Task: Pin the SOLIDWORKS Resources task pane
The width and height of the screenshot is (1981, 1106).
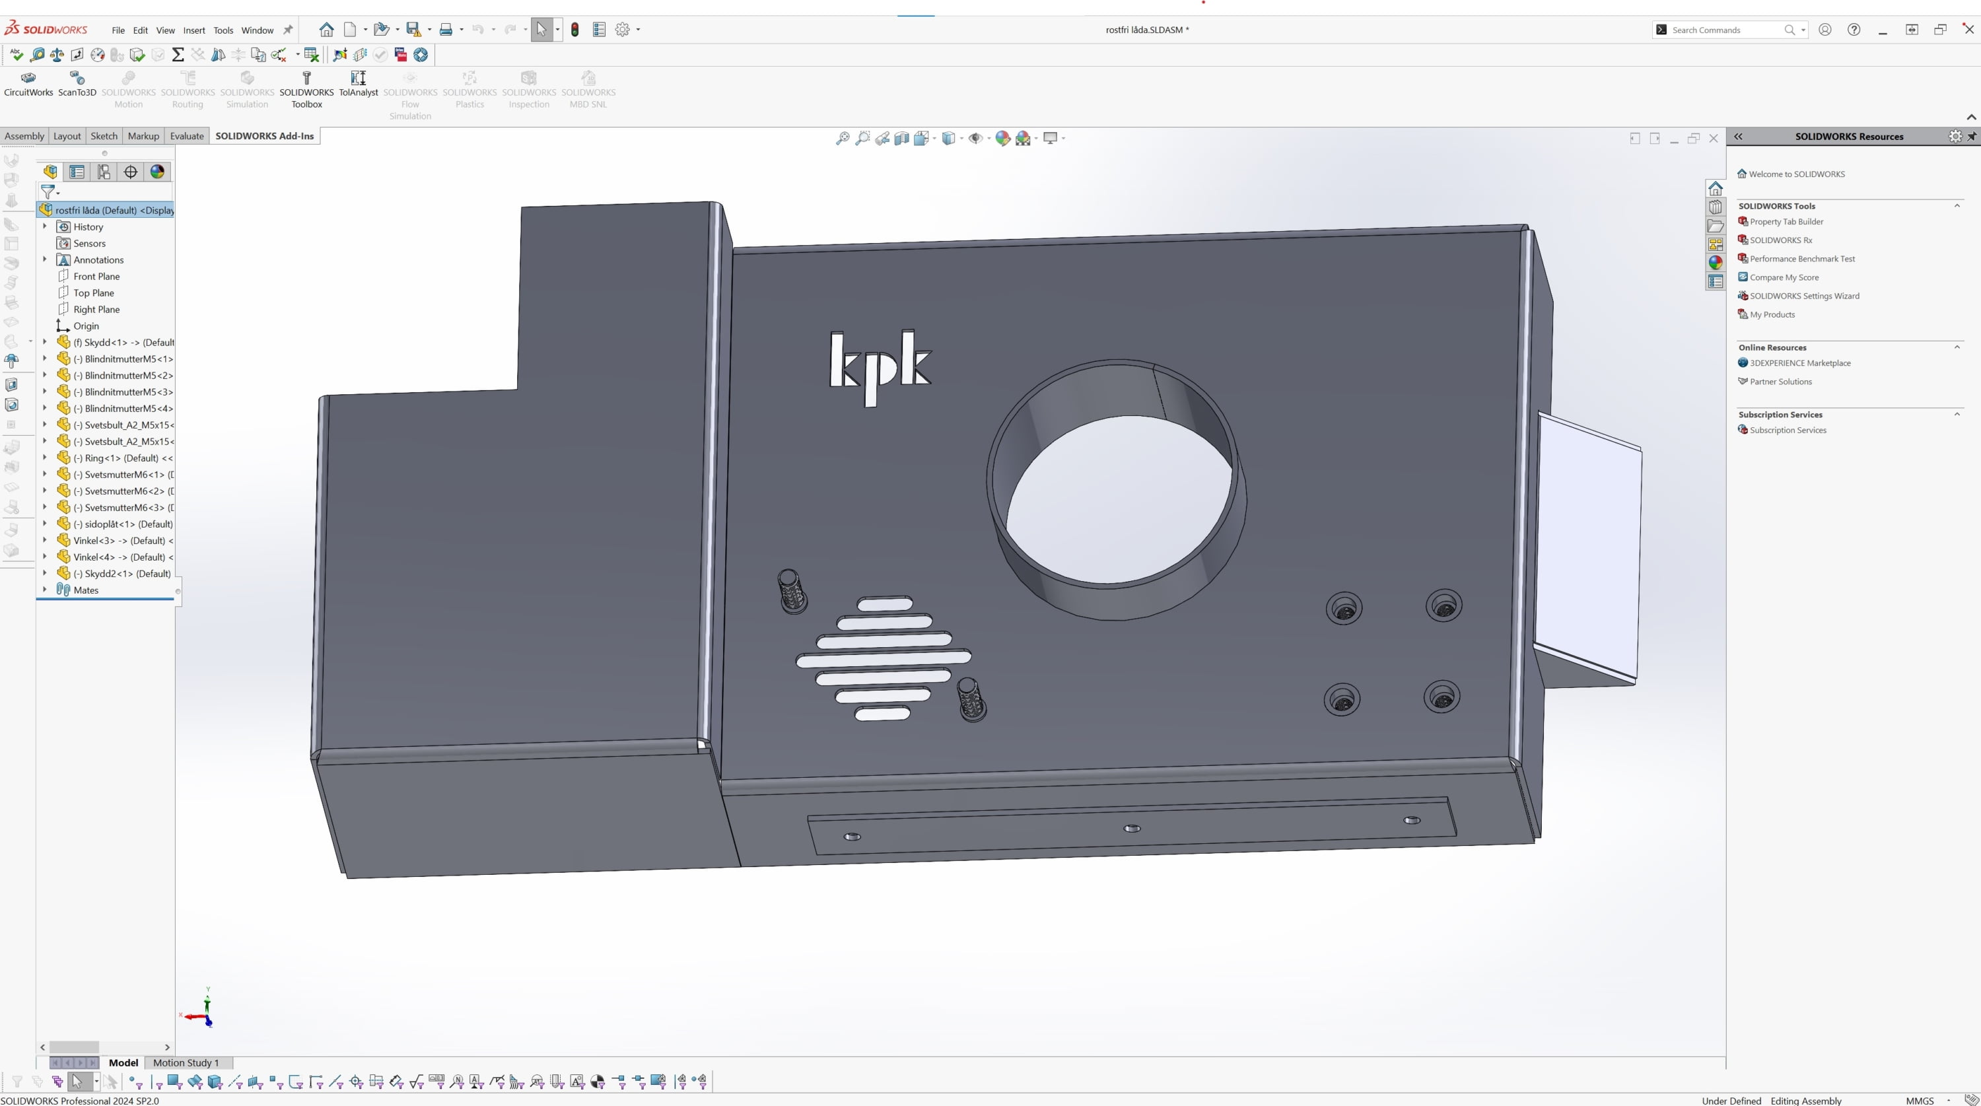Action: [1972, 136]
